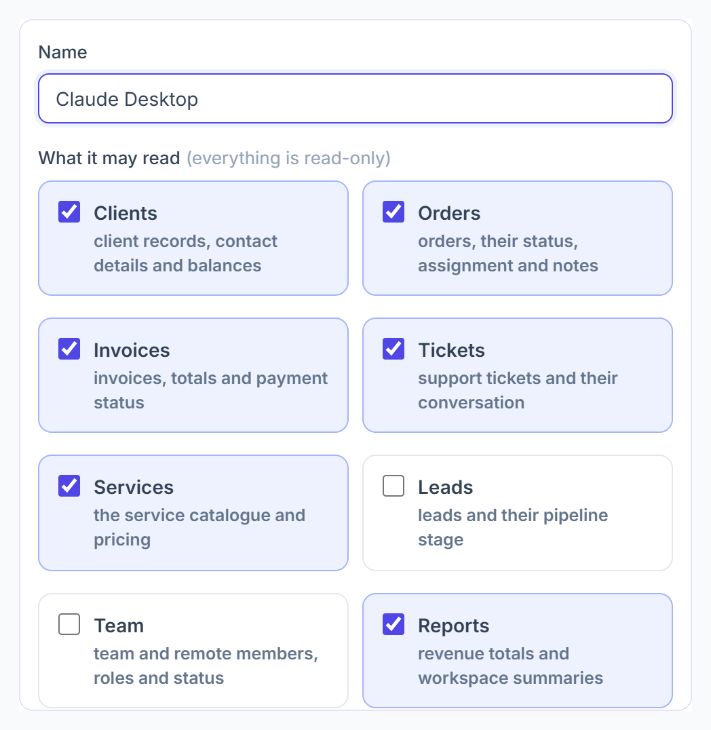Toggle the Invoices checkbox off
The image size is (711, 730).
click(69, 349)
